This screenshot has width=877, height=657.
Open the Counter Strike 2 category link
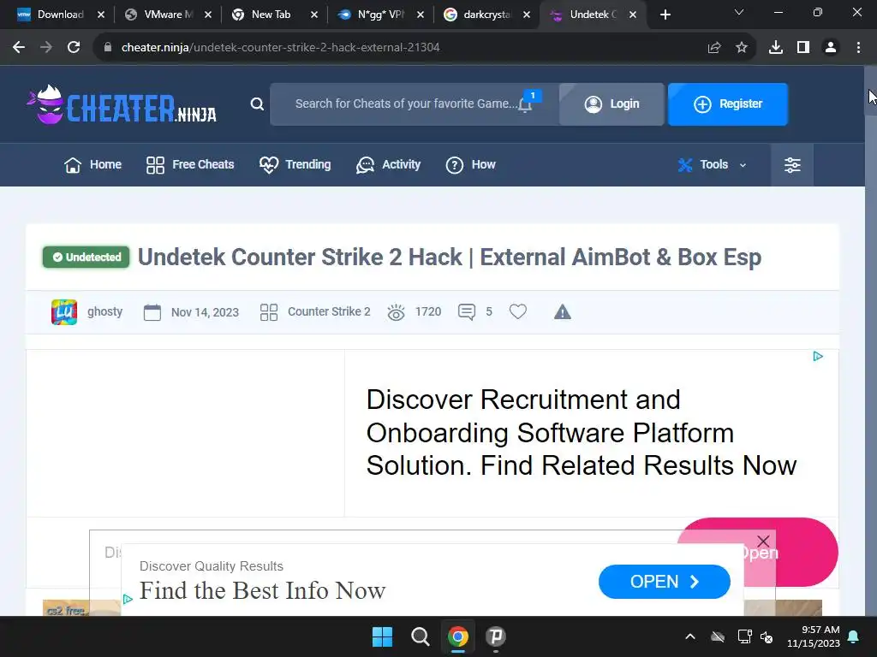(x=329, y=311)
